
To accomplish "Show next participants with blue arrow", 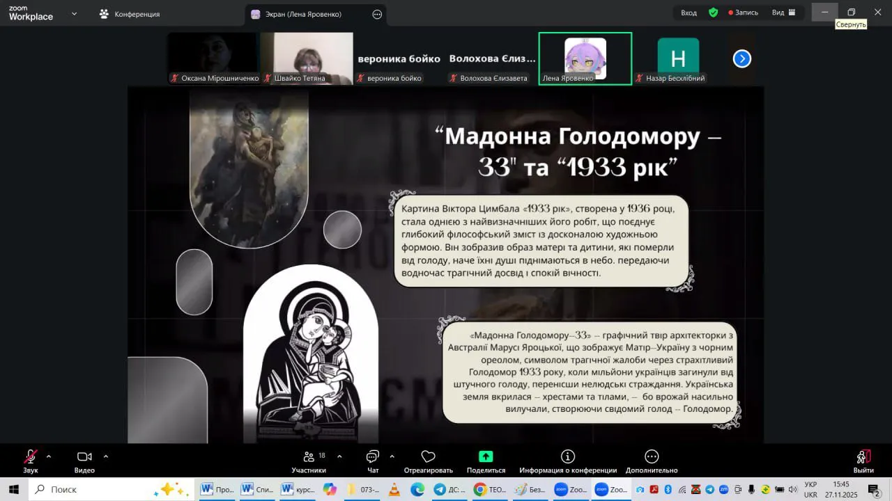I will click(741, 59).
